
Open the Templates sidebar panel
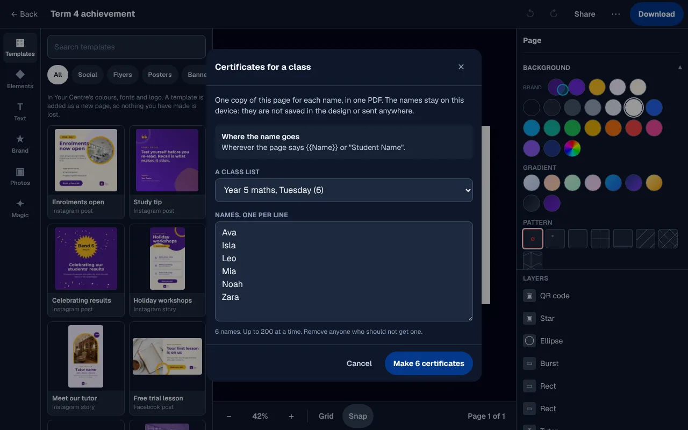click(x=20, y=47)
